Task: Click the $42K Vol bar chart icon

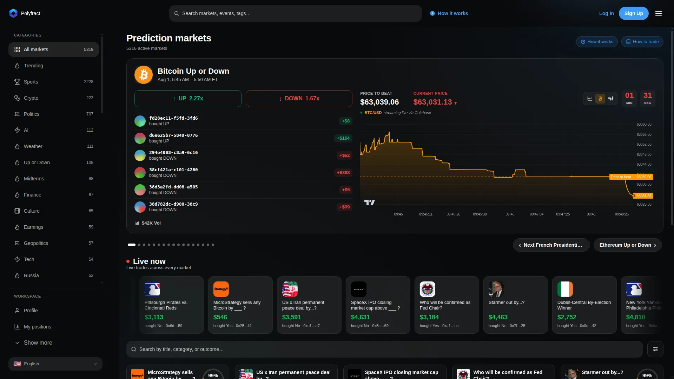Action: [x=137, y=223]
